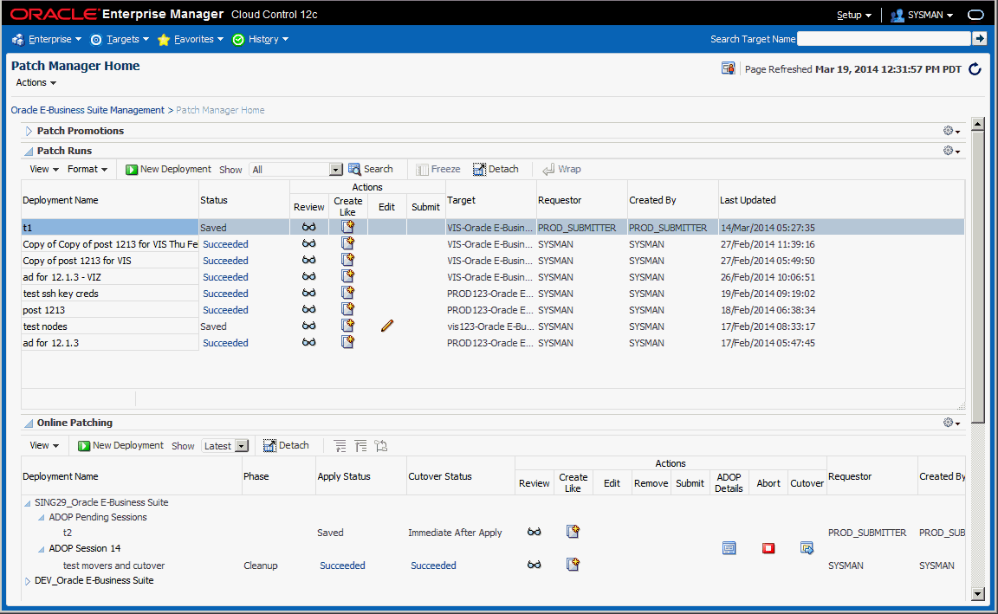Collapse the Online Patching section
This screenshot has height=614, width=998.
[x=29, y=423]
